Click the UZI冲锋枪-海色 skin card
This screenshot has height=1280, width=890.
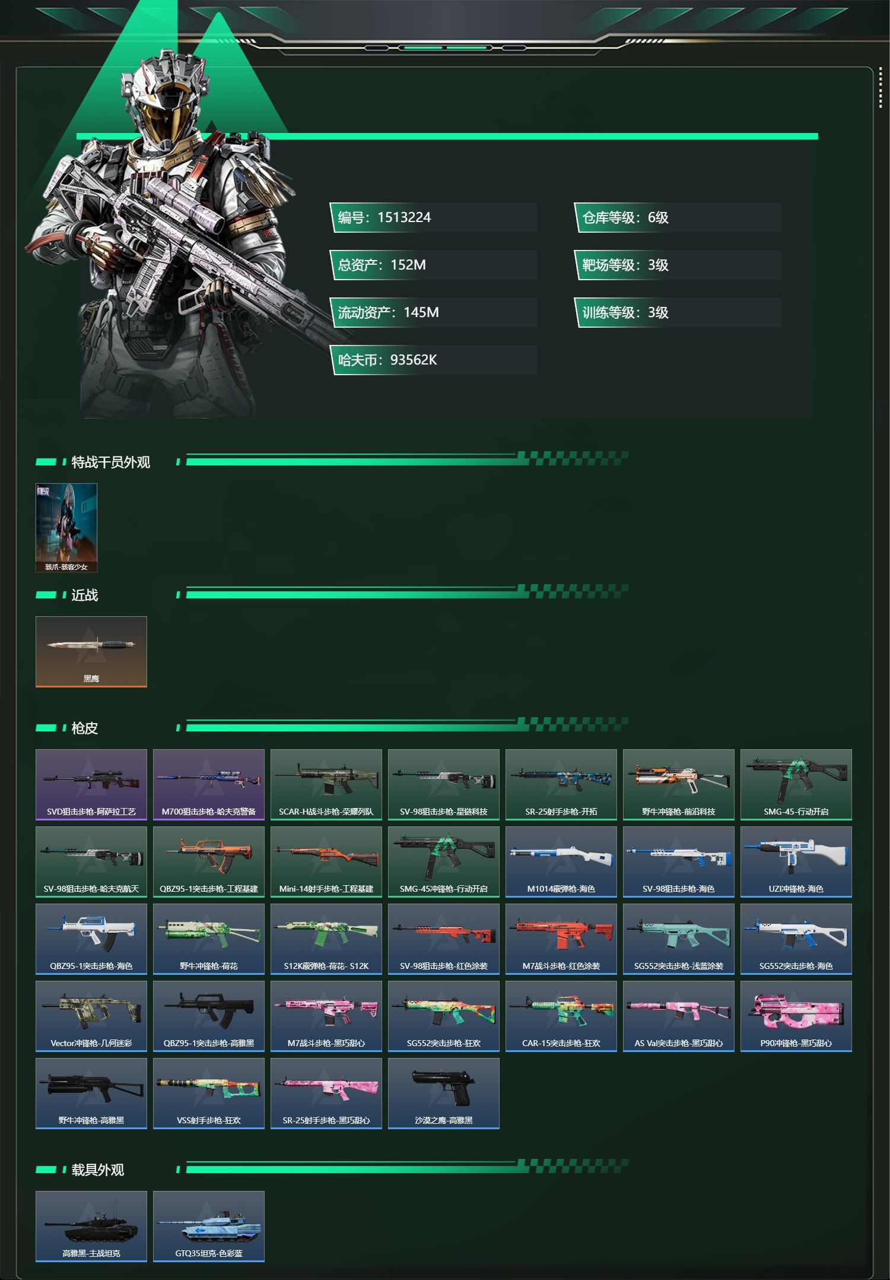click(796, 862)
